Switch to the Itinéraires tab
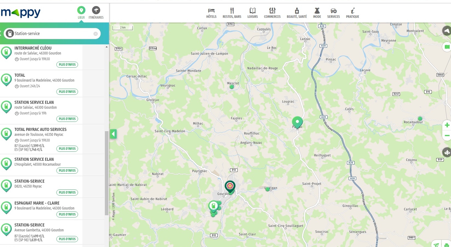The height and width of the screenshot is (247, 451). coord(96,13)
